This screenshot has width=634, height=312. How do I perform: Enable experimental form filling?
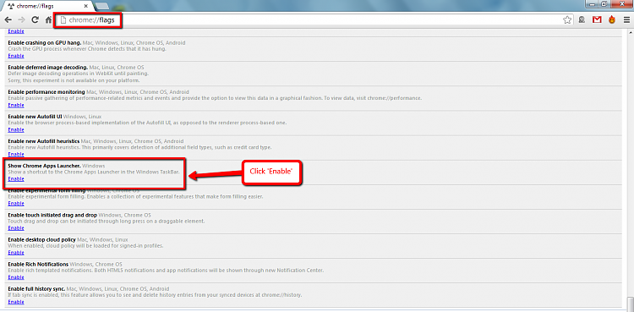click(x=16, y=204)
